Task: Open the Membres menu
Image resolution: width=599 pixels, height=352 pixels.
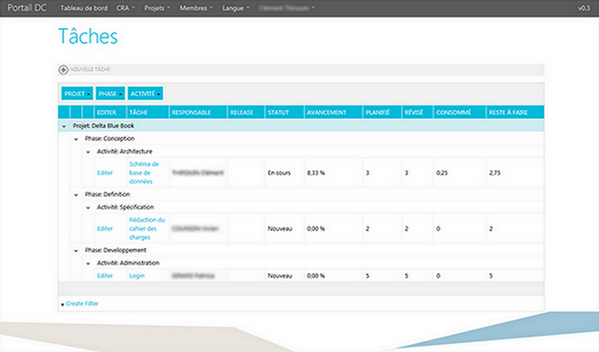Action: click(196, 8)
